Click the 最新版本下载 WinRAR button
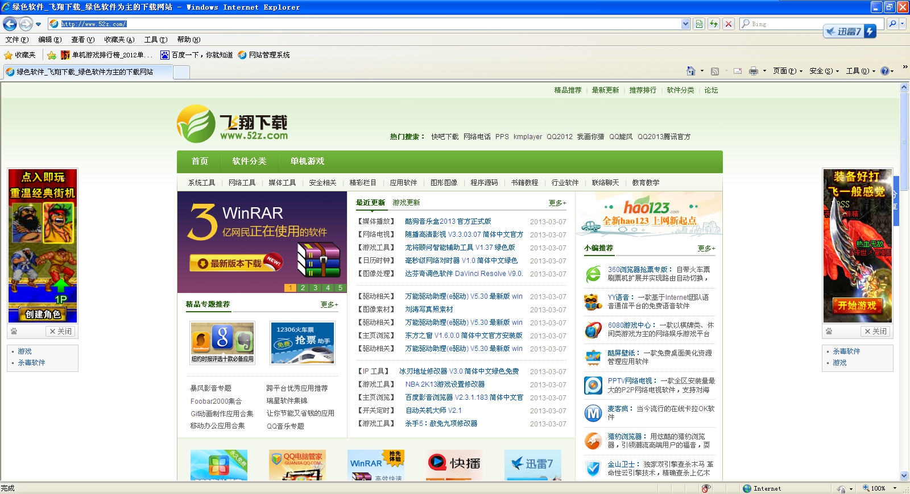 234,263
